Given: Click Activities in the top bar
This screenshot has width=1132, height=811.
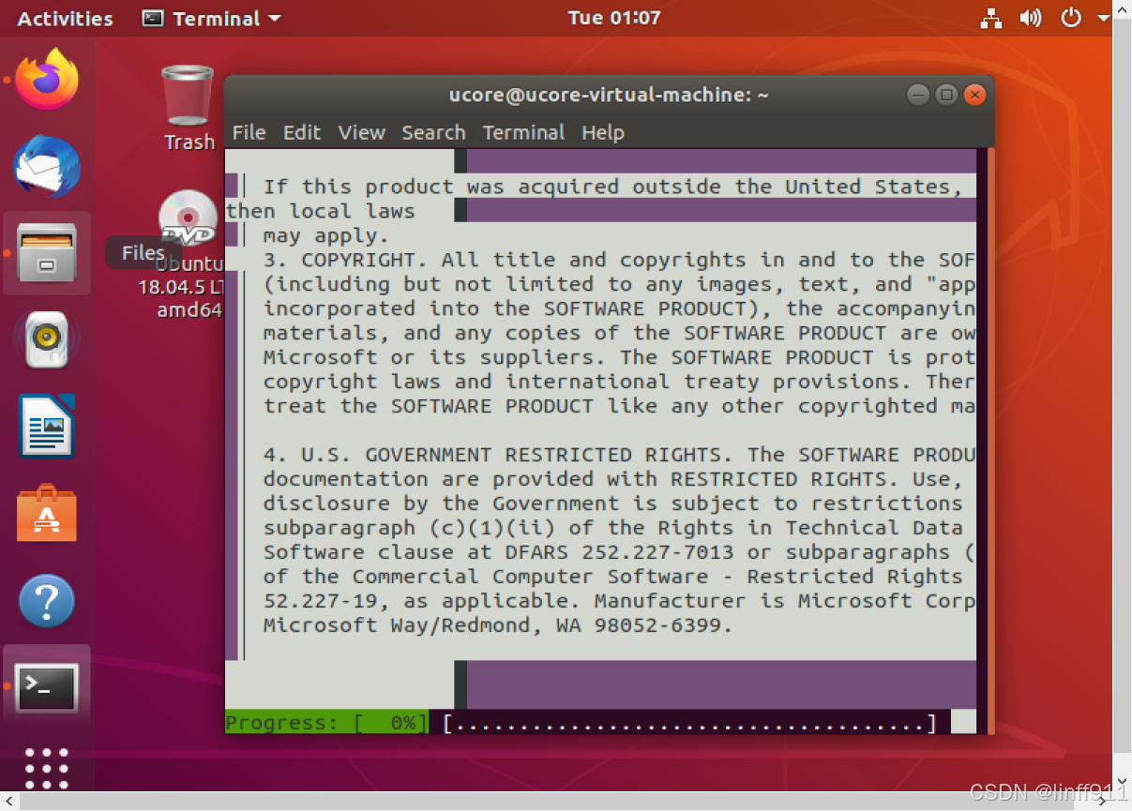Looking at the screenshot, I should pos(65,18).
